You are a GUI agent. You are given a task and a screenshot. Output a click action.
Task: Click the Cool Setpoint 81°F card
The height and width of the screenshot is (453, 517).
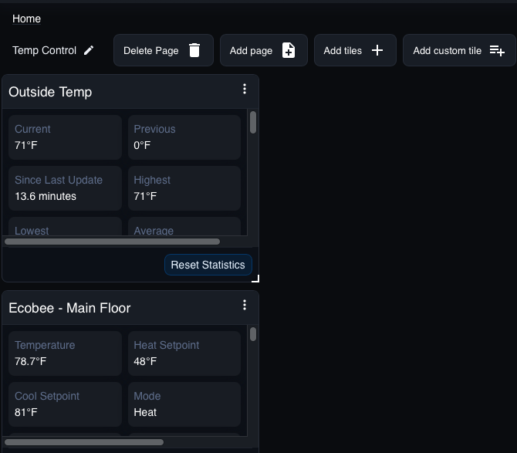point(66,404)
